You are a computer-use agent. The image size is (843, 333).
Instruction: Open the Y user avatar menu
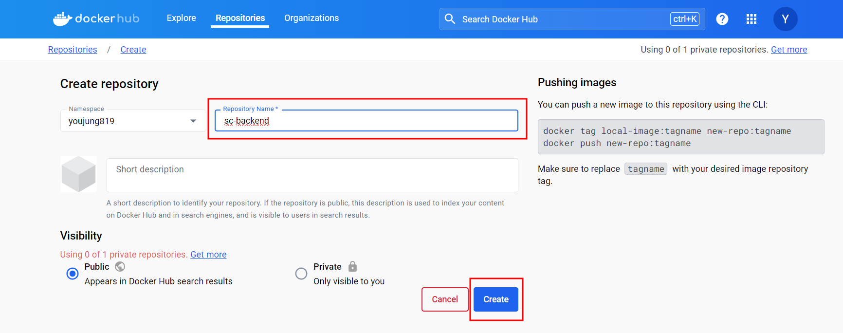[785, 19]
